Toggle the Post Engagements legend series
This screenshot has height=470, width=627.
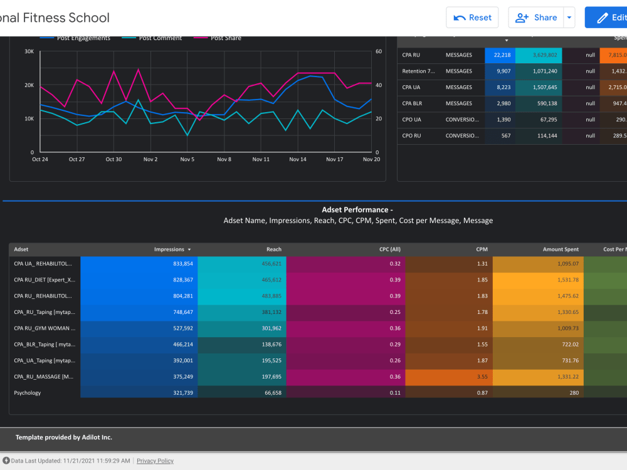[75, 38]
